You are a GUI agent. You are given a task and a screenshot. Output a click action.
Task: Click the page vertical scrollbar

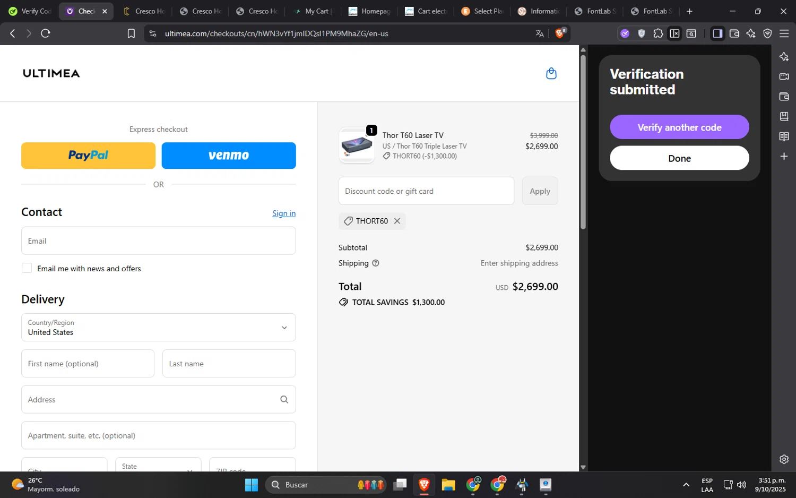click(583, 141)
